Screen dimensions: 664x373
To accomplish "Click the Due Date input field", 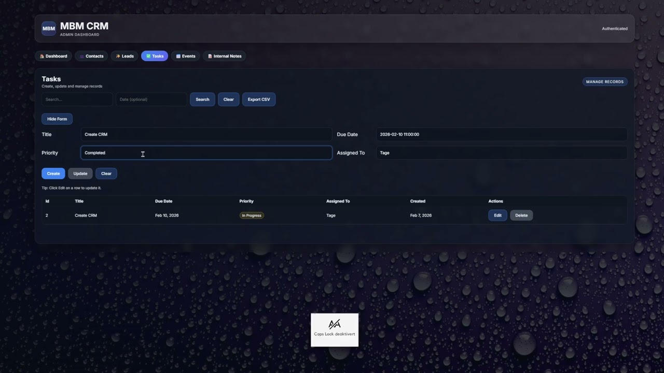I will [502, 134].
